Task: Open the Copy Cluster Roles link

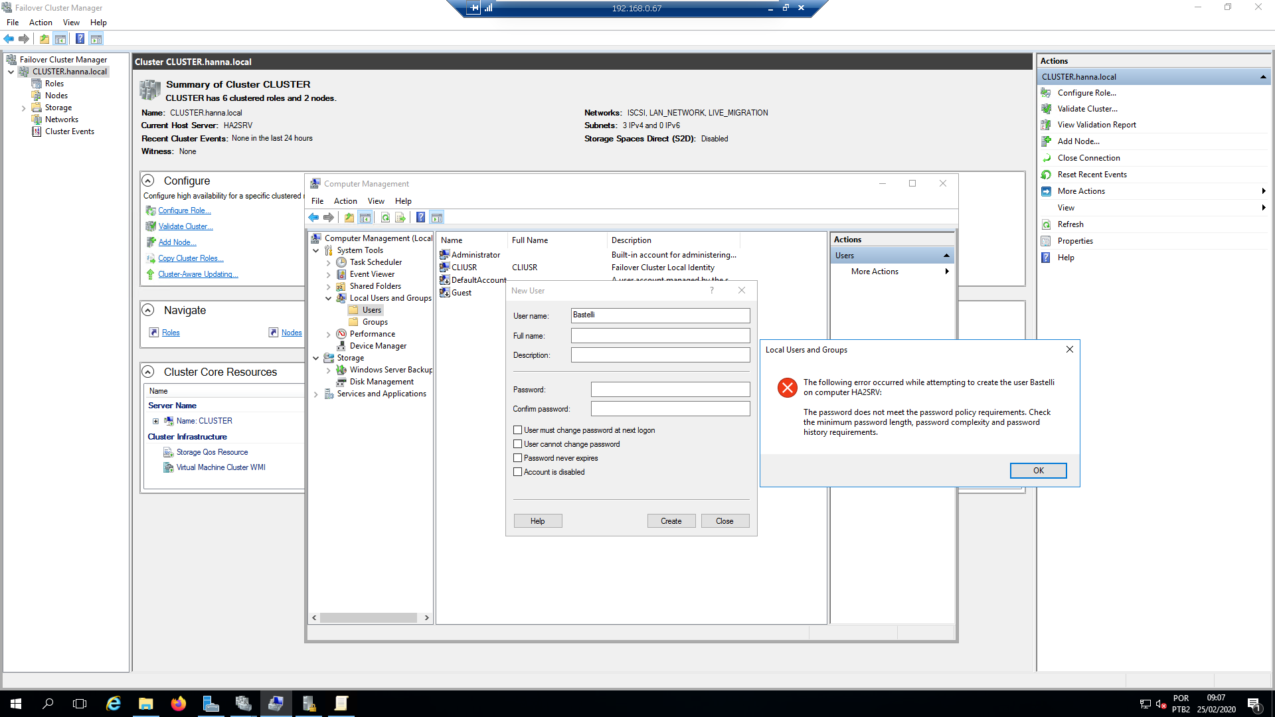Action: click(191, 258)
